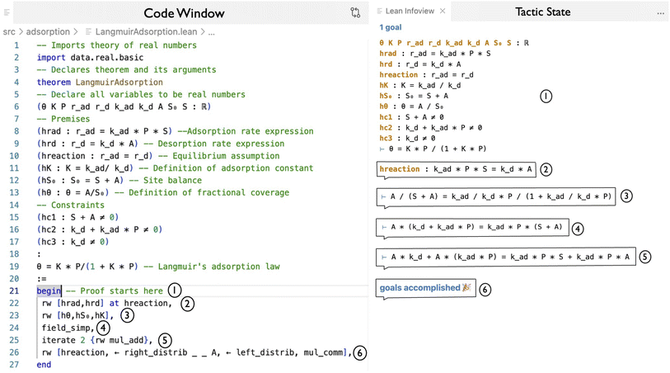Screen dimensions: 670x373
Task: Click the adsorption breadcrumb folder
Action: [x=48, y=31]
